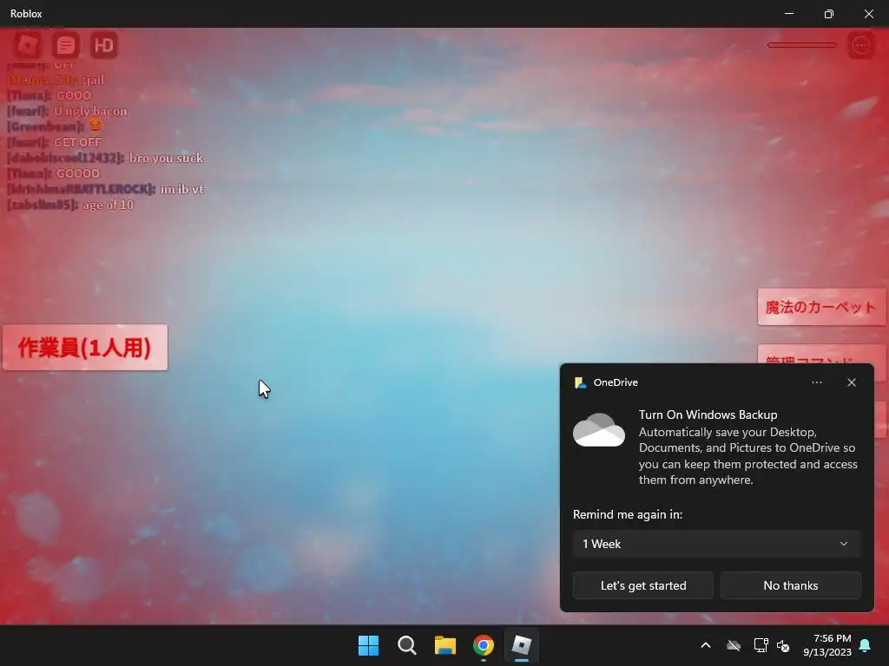The height and width of the screenshot is (666, 889).
Task: Open OneDrive notification options ellipsis
Action: [x=816, y=382]
